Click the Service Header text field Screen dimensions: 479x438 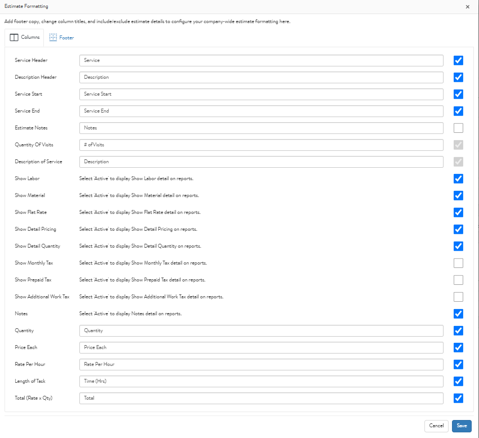click(261, 60)
